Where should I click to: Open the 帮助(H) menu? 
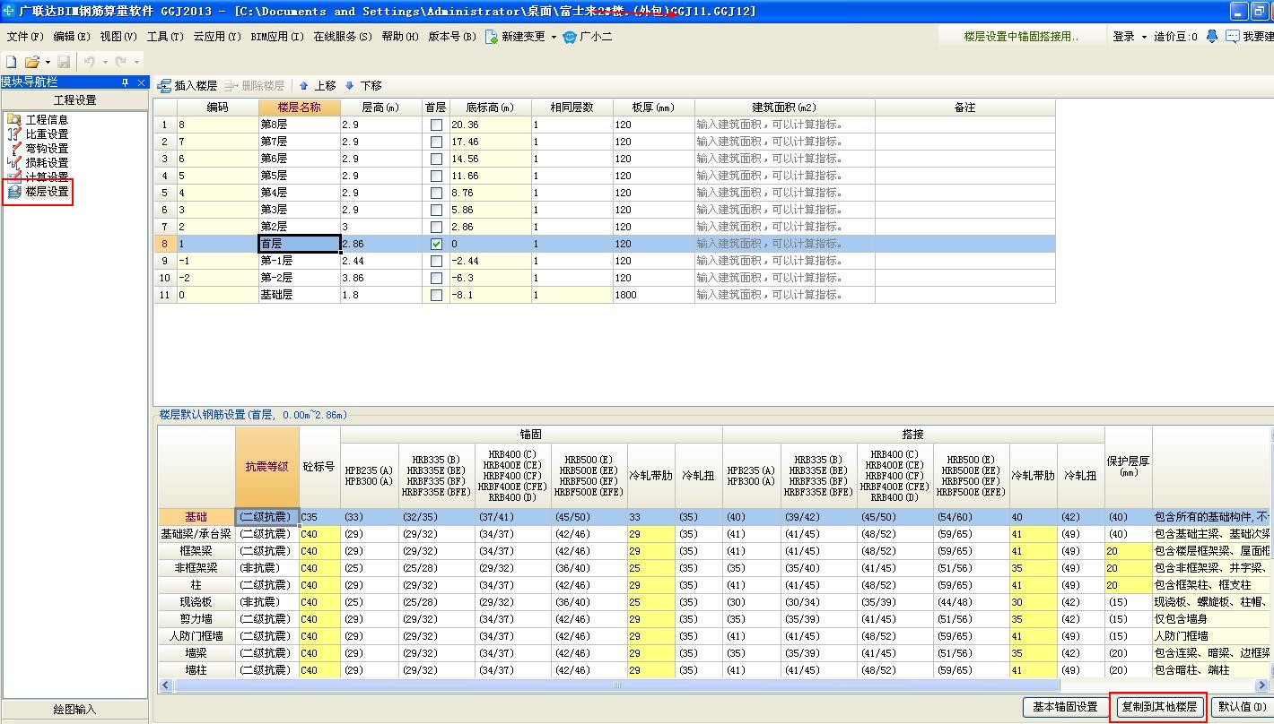pyautogui.click(x=400, y=37)
